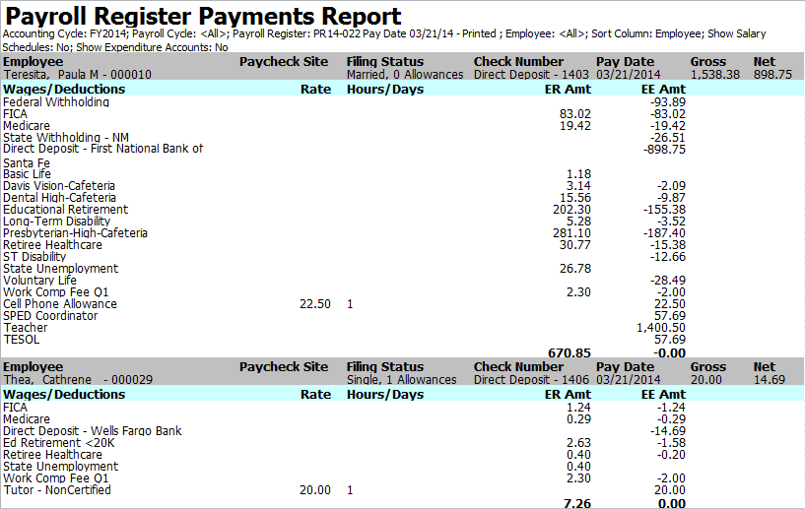Click the Cell Phone Allowance wage line

point(59,304)
